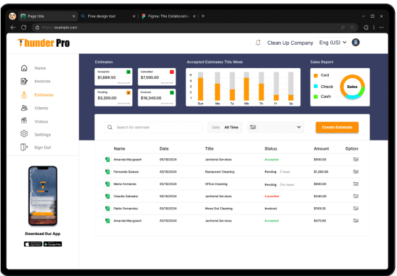The image size is (397, 276).
Task: Toggle the green Accepted card checkbox
Action: coord(129,72)
